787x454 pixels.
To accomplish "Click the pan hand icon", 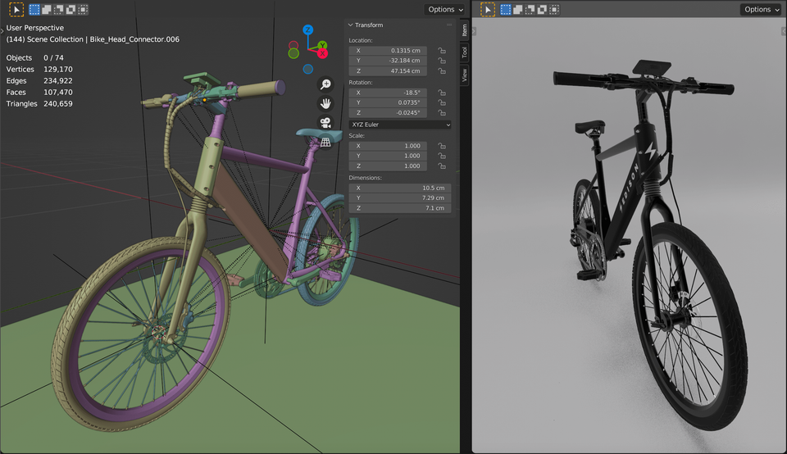I will [x=325, y=103].
